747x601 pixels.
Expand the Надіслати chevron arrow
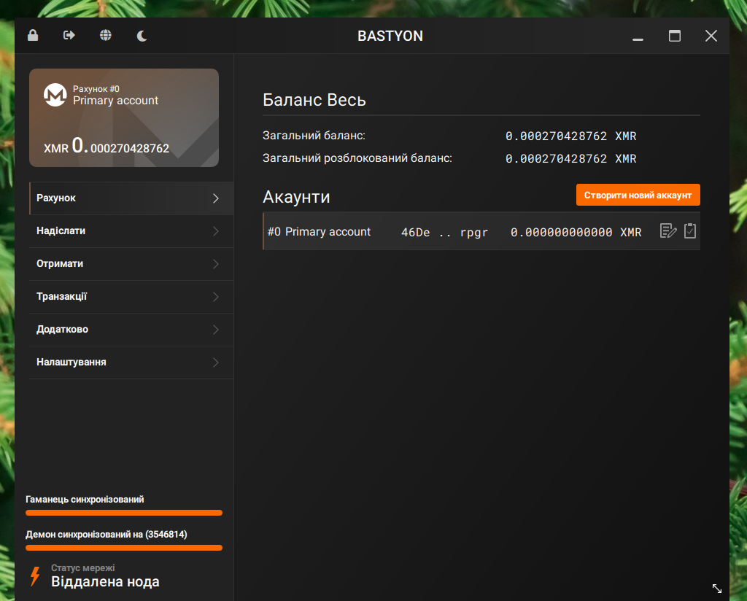[215, 231]
